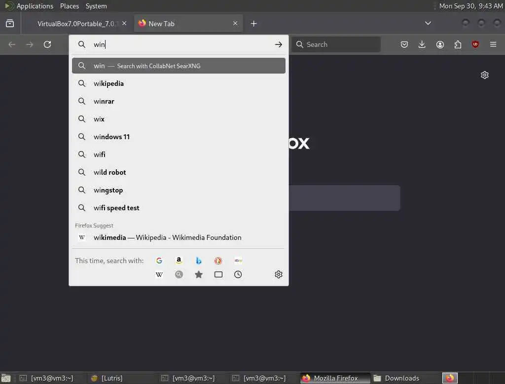Close the New Tab tab
The width and height of the screenshot is (505, 384).
[x=235, y=23]
